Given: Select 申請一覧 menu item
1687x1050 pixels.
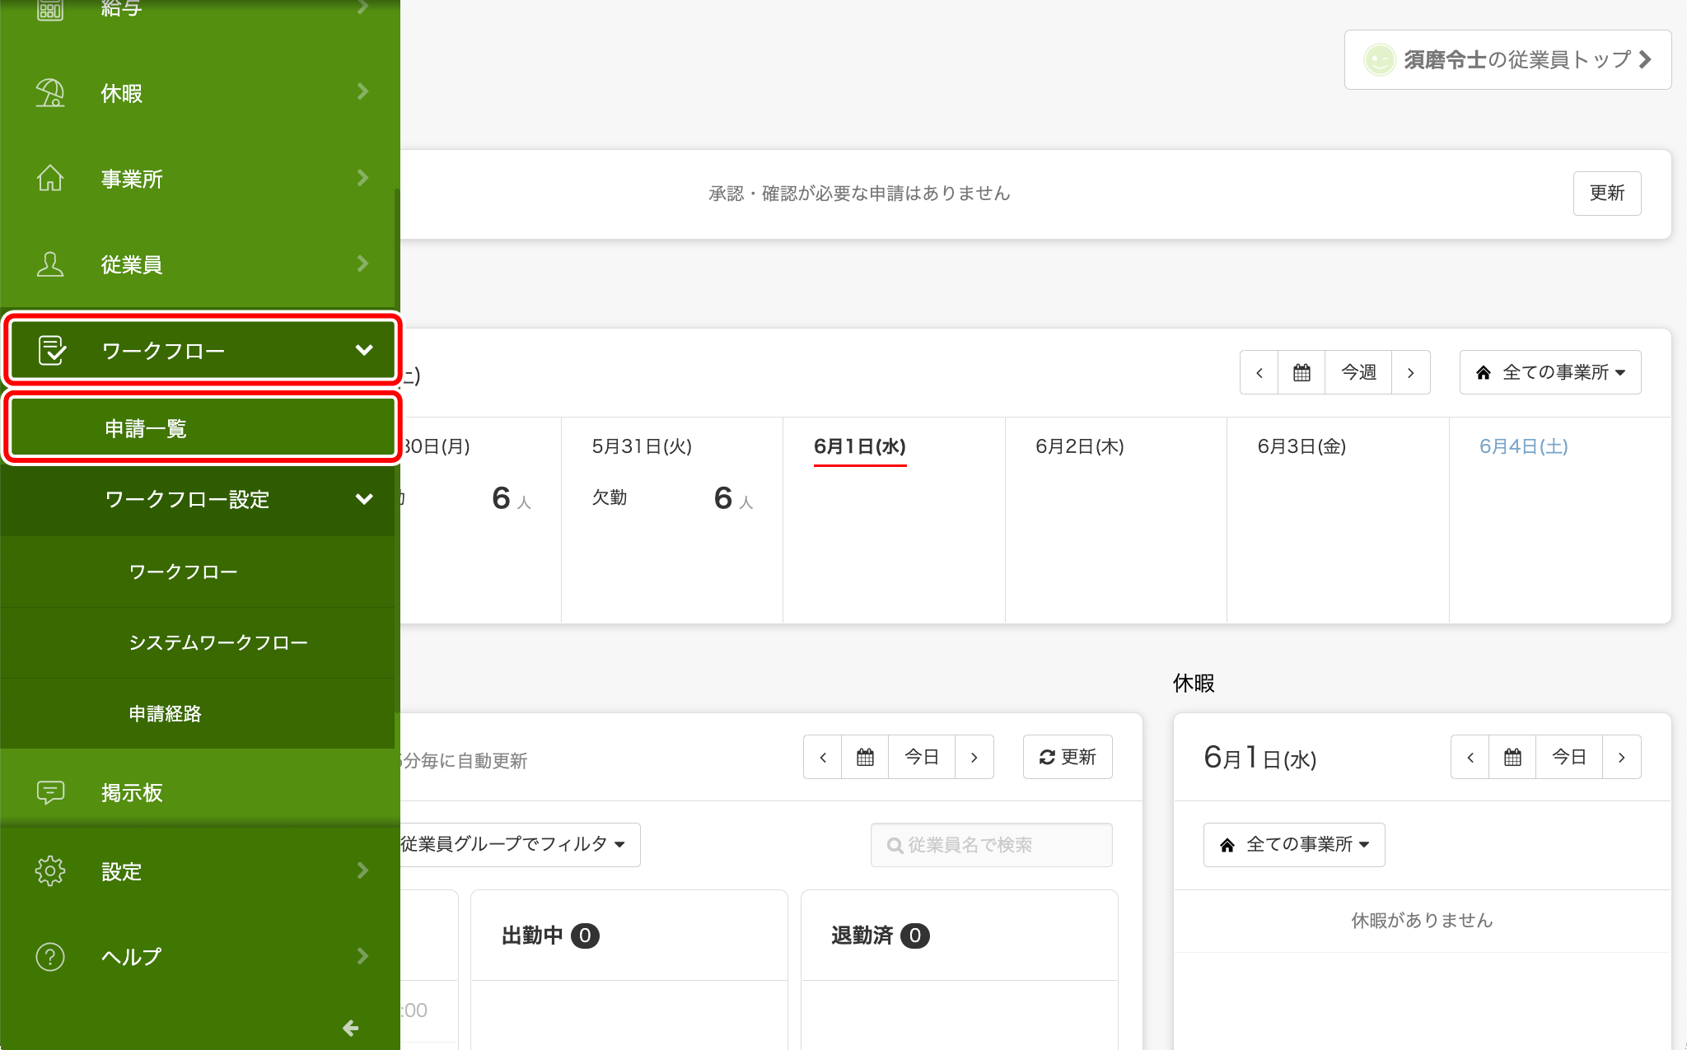Looking at the screenshot, I should point(203,428).
